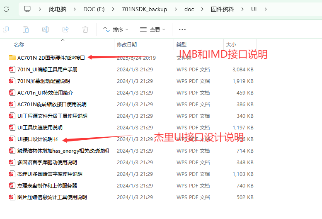Click date 2025/6/24 20:19 of folder
Viewport: 322px width, 219px height.
(136, 58)
